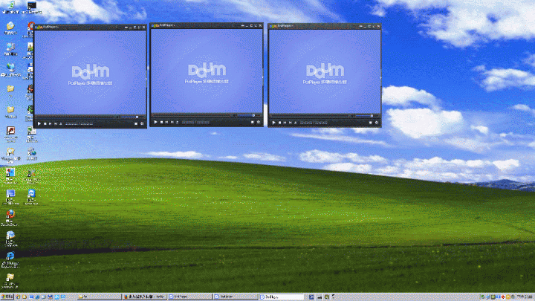Click the time display in middle PotPlayer window
The image size is (535, 301).
point(196,122)
